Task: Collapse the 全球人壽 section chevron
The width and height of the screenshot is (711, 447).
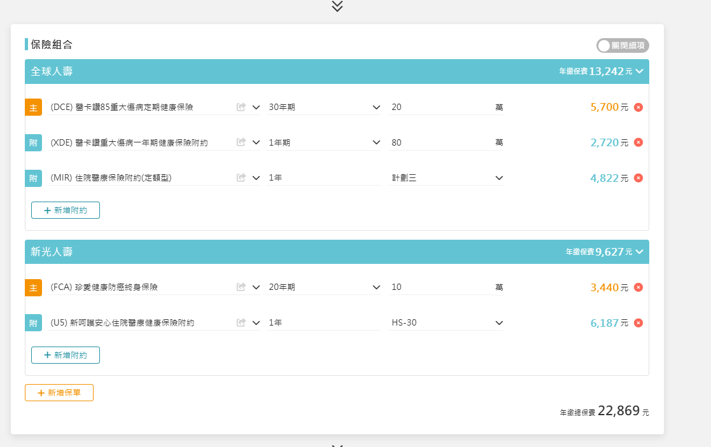Action: click(x=640, y=72)
